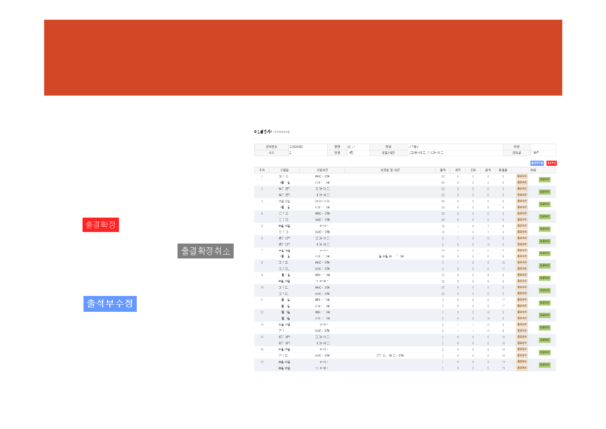Open 출결처리 for week 13 first session

coord(522,325)
